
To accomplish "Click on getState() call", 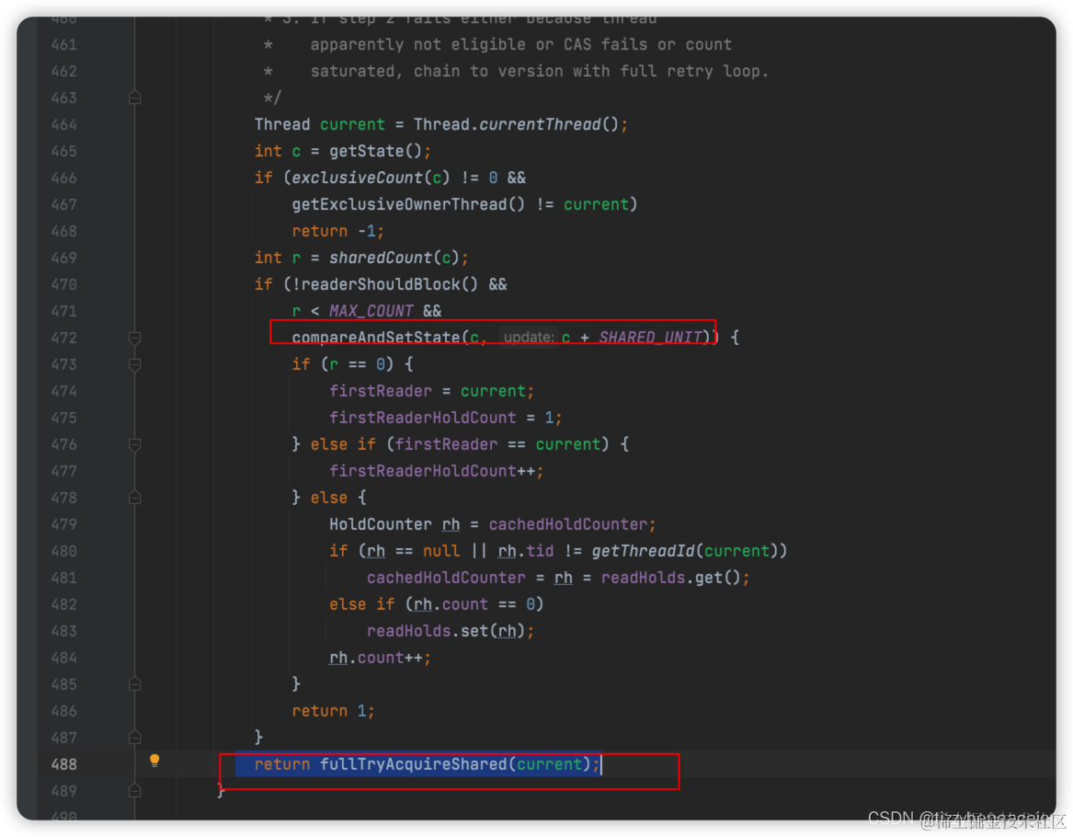I will click(x=376, y=151).
